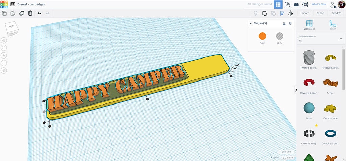Delete selection with the trash icon
Screen dimensions: 346x161
[30, 13]
